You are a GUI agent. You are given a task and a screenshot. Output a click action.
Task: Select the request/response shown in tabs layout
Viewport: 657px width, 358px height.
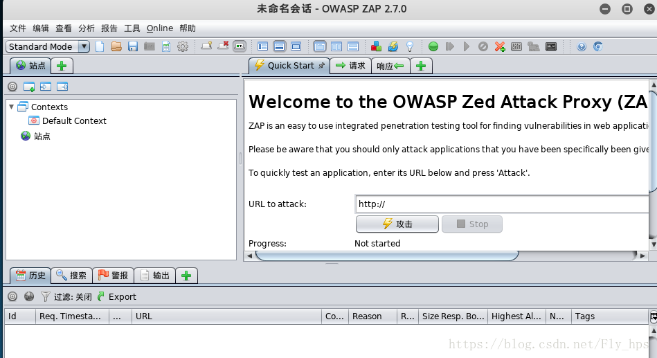[x=320, y=46]
